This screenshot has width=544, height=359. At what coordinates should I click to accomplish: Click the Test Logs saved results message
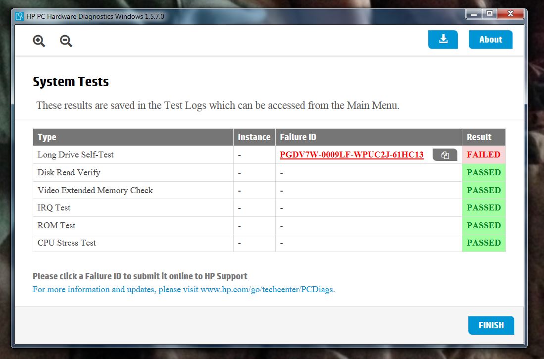218,105
